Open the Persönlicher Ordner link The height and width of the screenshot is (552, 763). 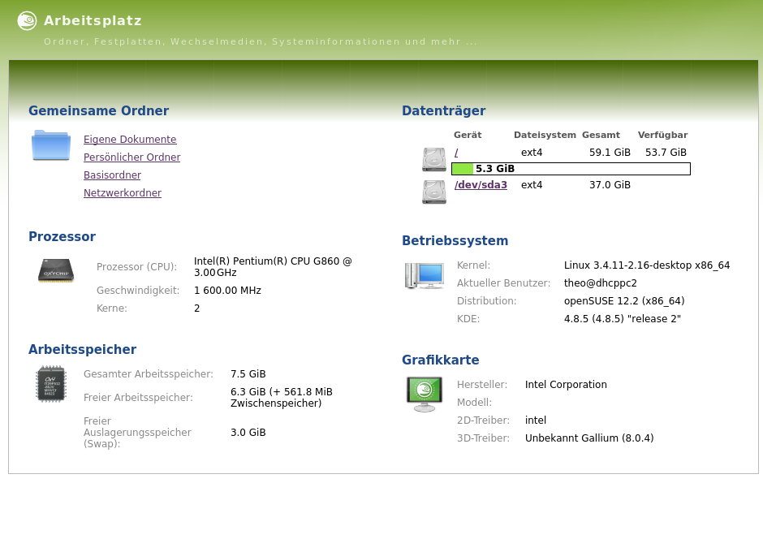pyautogui.click(x=131, y=157)
